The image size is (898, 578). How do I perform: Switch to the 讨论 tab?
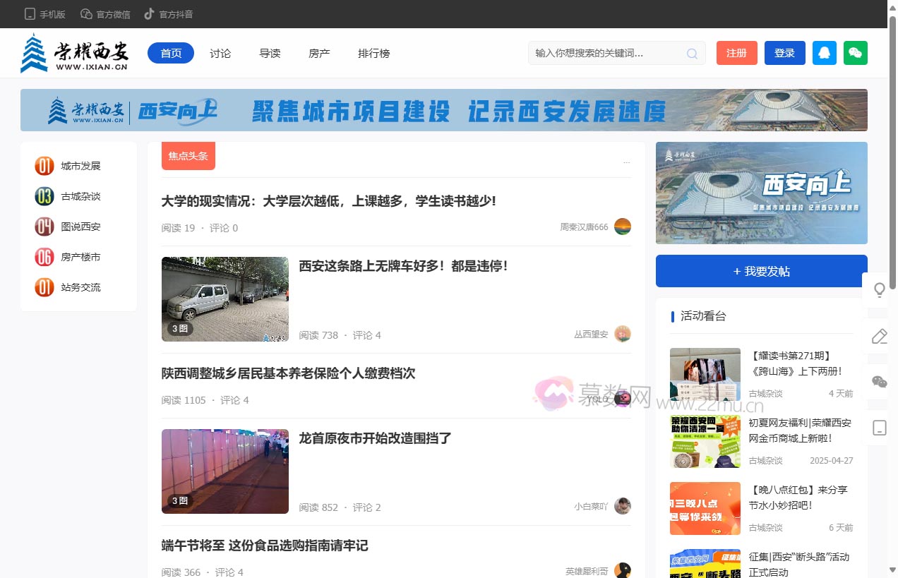[220, 53]
